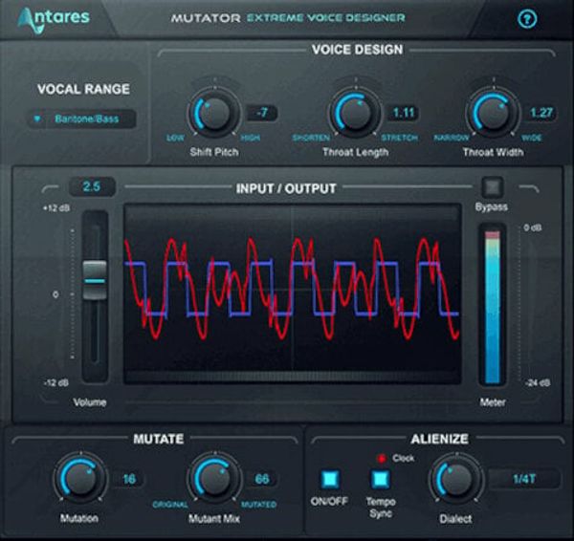The height and width of the screenshot is (541, 574).
Task: Click the VOICE DESIGN section heading
Action: pos(357,50)
